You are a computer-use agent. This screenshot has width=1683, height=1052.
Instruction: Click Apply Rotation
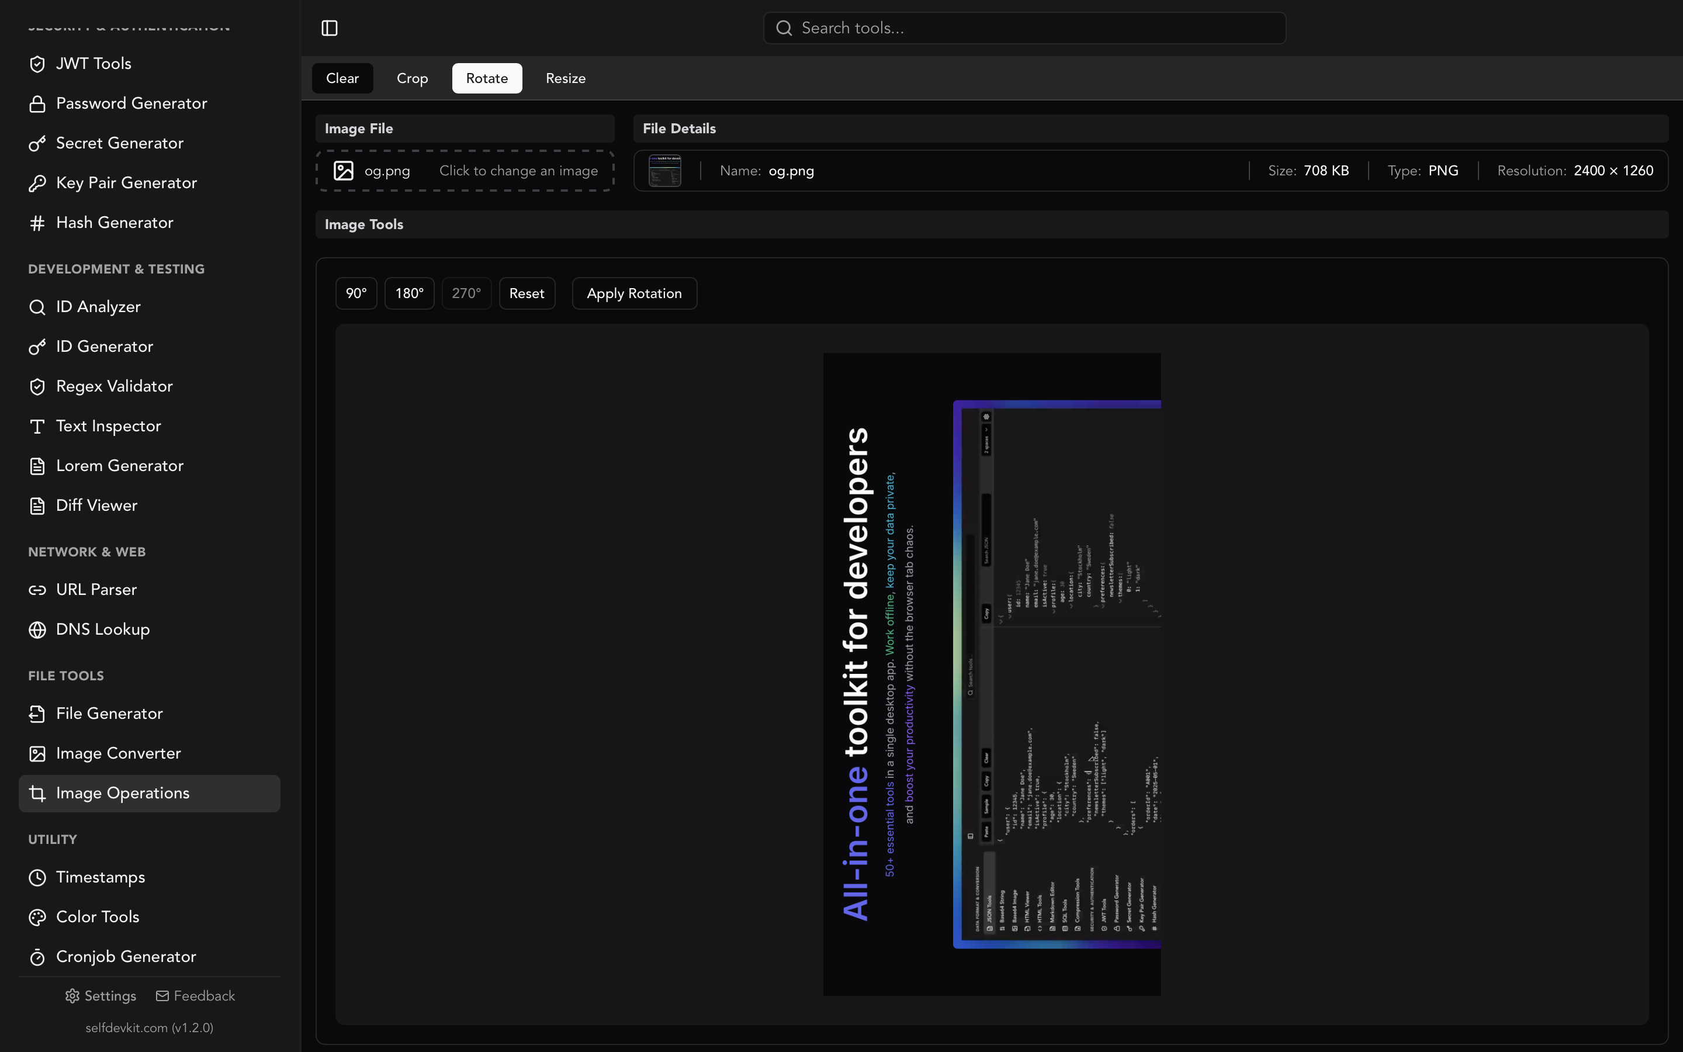[634, 293]
